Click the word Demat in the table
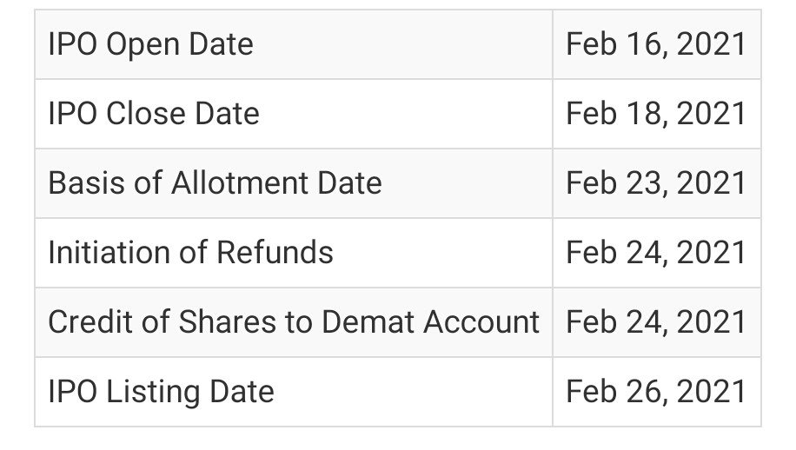Image resolution: width=796 pixels, height=450 pixels. [x=368, y=321]
